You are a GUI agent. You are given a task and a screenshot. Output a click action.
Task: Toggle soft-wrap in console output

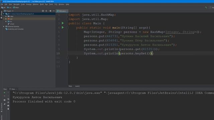tap(8, 99)
